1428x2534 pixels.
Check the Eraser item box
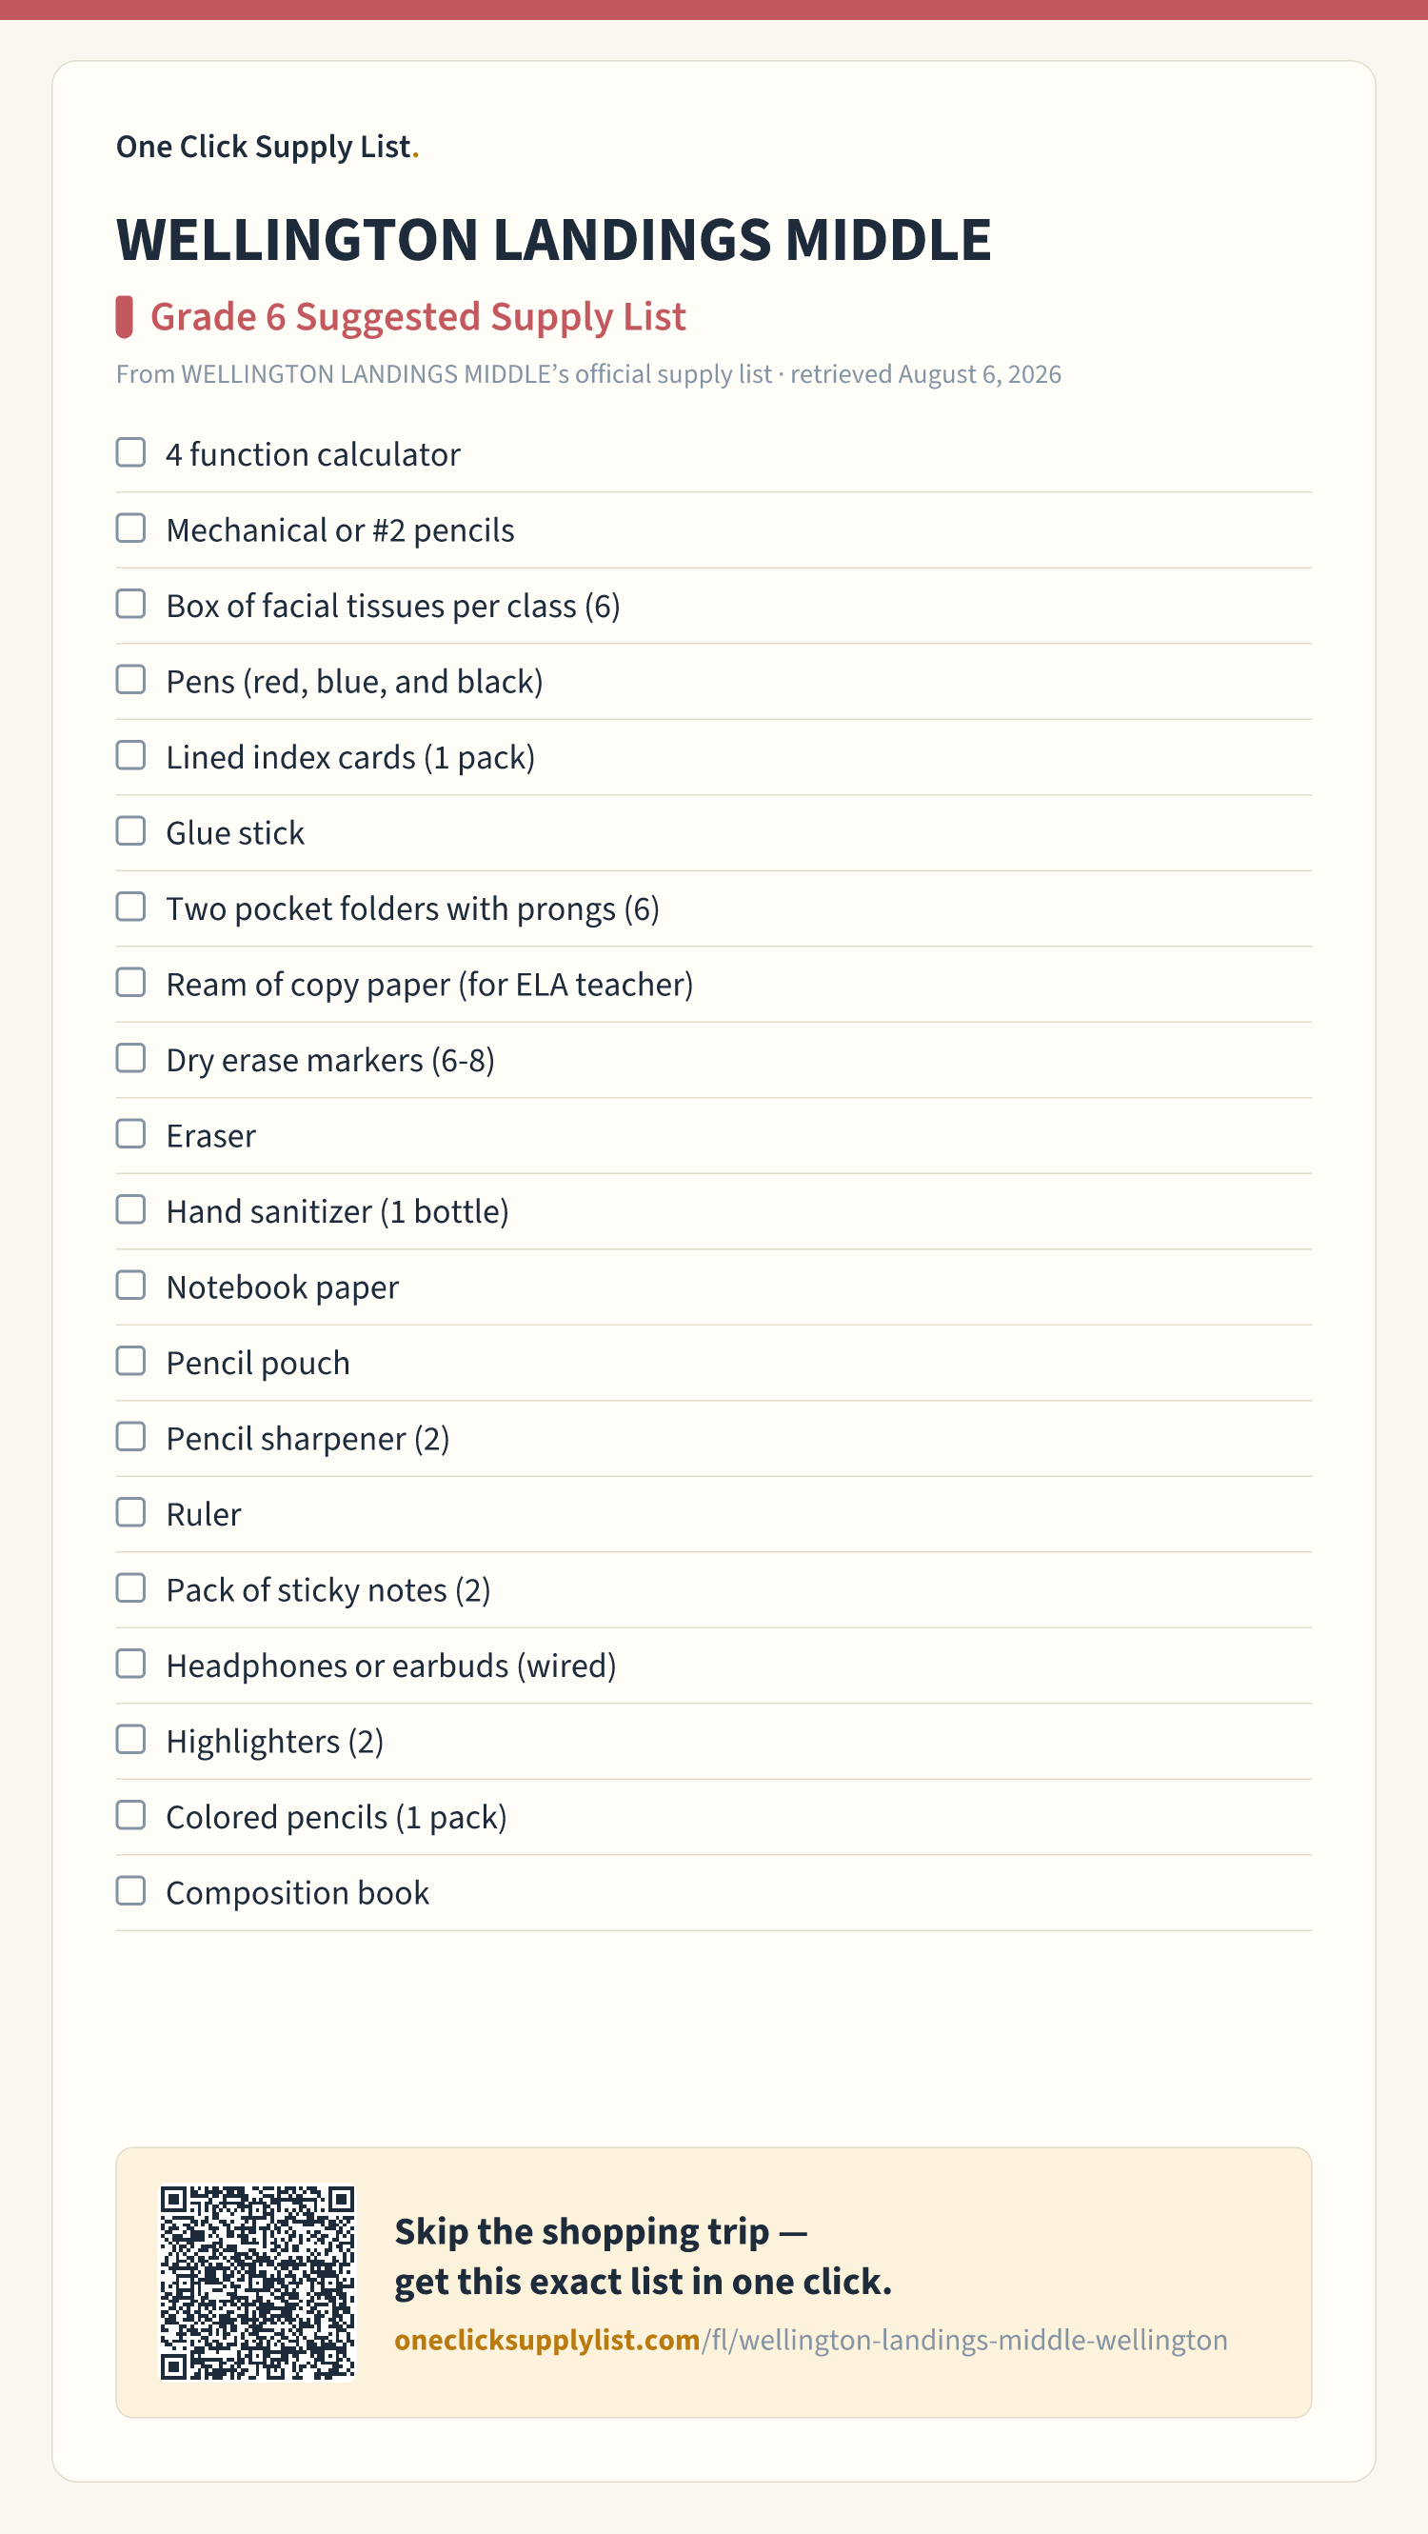(130, 1134)
